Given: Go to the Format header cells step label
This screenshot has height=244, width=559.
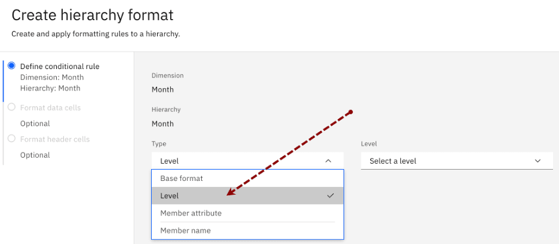Looking at the screenshot, I should point(55,139).
